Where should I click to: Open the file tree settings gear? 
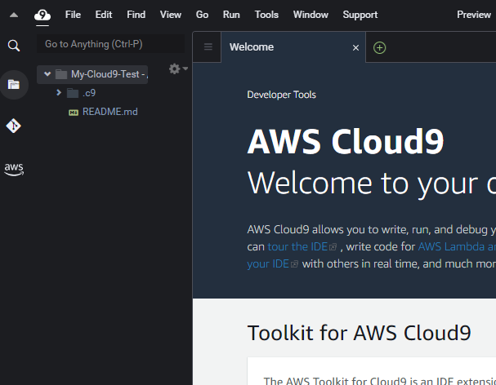click(178, 69)
